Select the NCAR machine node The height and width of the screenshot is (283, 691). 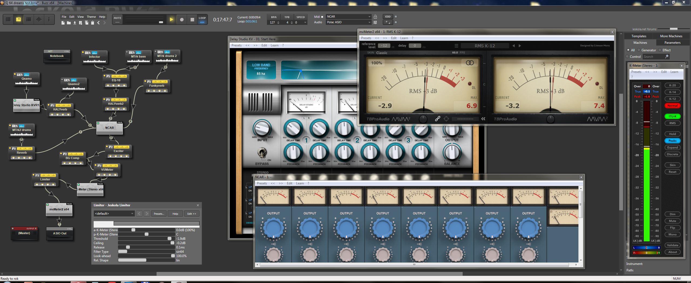click(x=110, y=128)
